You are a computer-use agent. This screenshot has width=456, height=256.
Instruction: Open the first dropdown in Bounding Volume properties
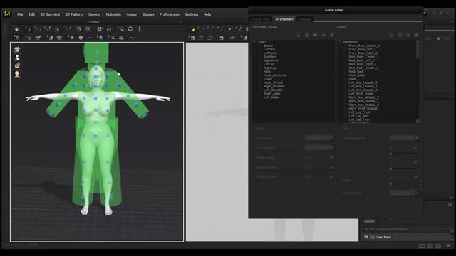[319, 138]
